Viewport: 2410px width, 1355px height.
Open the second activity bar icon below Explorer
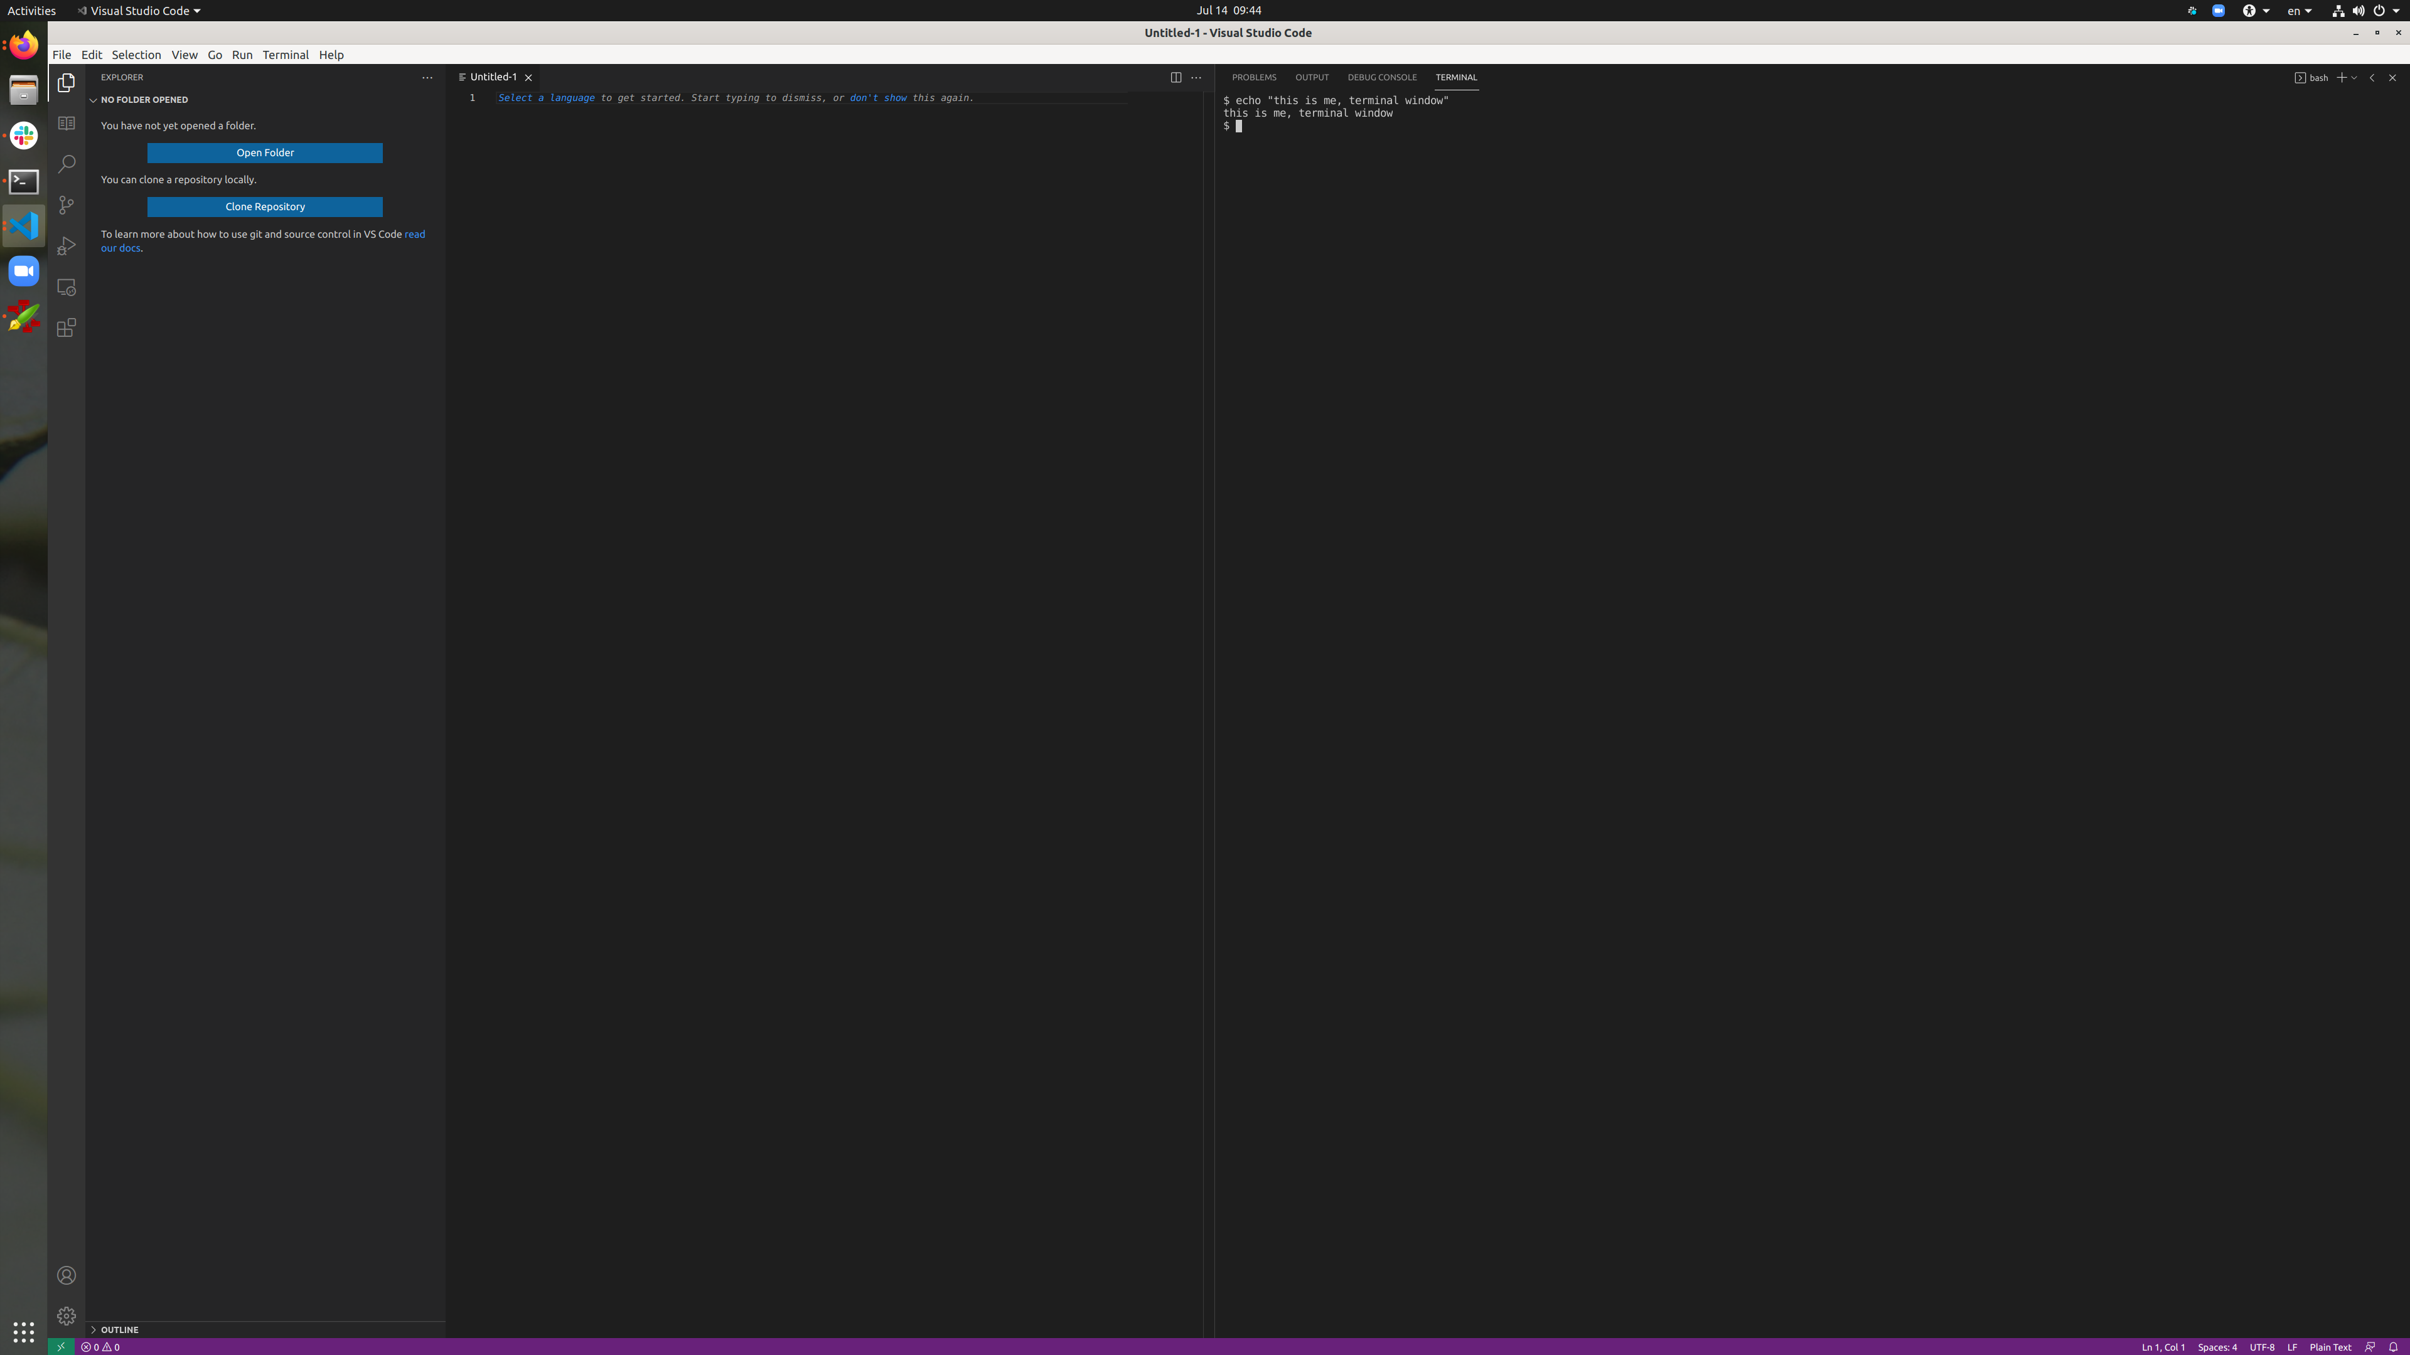(67, 124)
